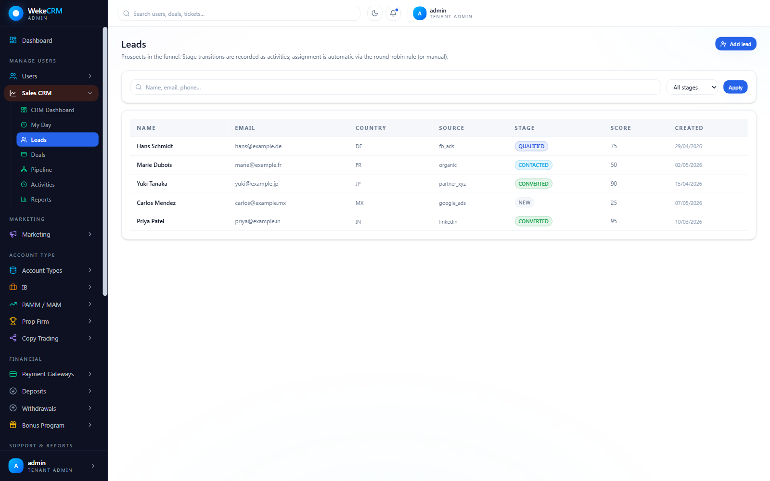Click the NEW stage badge for Carlos Mendez
The image size is (770, 481).
(525, 203)
